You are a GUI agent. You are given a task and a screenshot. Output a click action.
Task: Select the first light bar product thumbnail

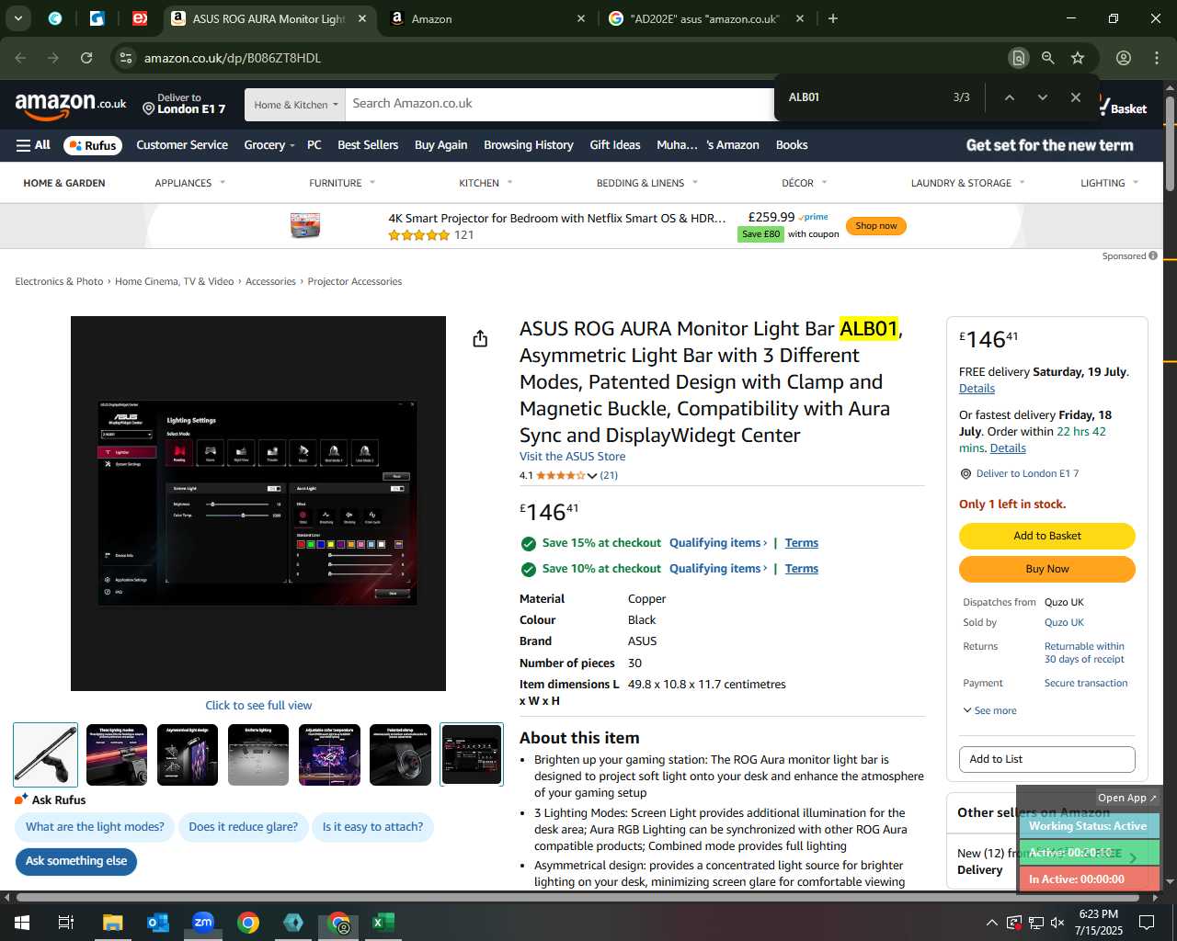click(x=45, y=754)
